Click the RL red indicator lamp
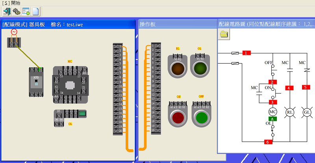Viewport: 315px width, 163px height. (x=178, y=68)
